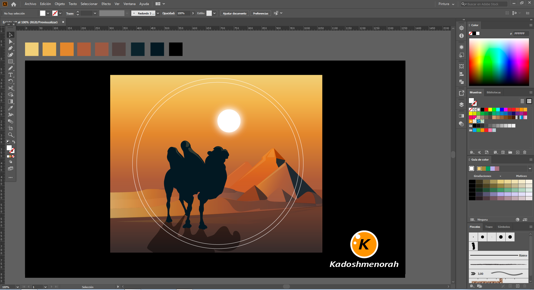Open zoom level dropdown at 100%
Viewport: 534px width, 290px height.
click(x=18, y=287)
